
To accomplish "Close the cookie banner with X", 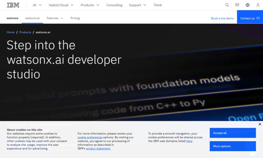I will point(260,124).
